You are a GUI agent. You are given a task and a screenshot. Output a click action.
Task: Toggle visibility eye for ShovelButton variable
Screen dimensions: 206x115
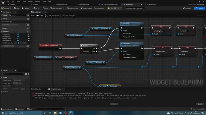(x=29, y=41)
